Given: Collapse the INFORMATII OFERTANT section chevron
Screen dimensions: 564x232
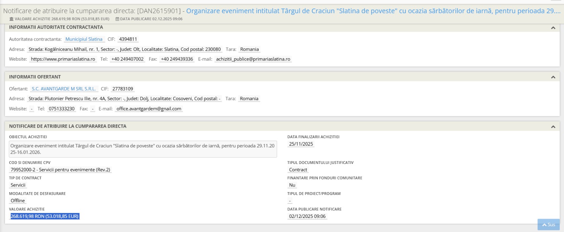Looking at the screenshot, I should pyautogui.click(x=553, y=77).
